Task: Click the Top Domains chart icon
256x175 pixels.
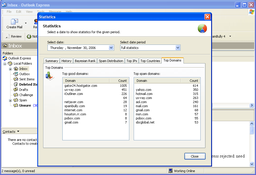Action: click(50, 76)
